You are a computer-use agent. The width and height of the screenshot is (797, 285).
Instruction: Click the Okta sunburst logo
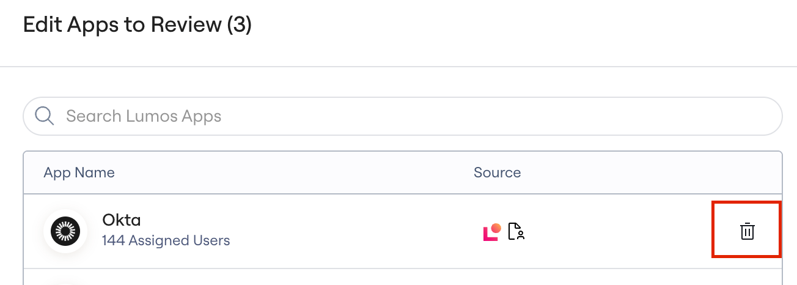(65, 231)
